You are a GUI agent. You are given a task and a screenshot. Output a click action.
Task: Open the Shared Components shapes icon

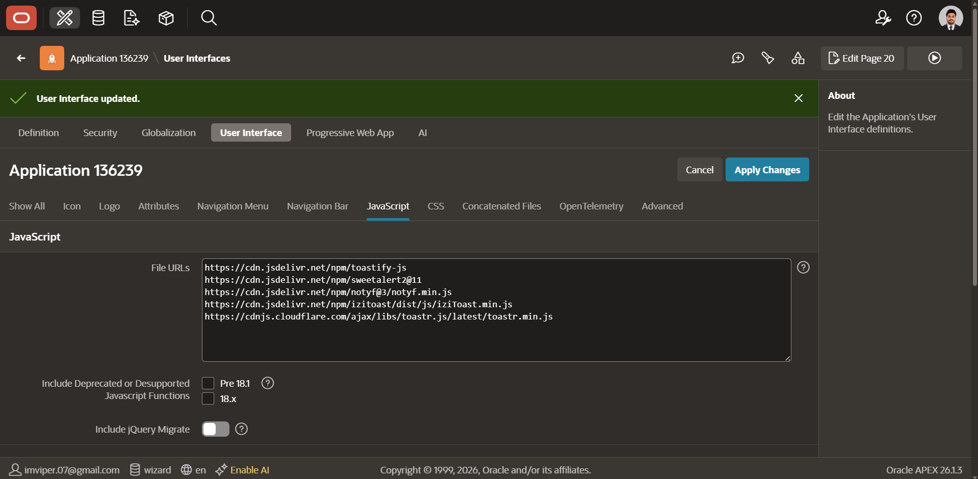click(x=798, y=58)
